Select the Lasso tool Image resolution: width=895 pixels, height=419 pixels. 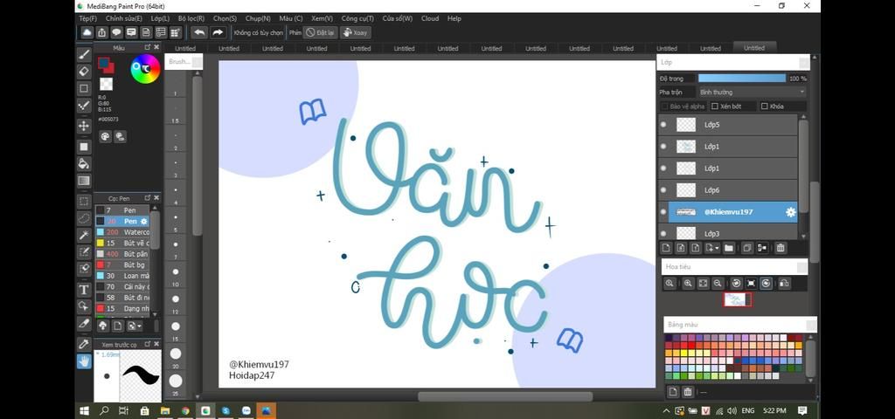click(84, 217)
